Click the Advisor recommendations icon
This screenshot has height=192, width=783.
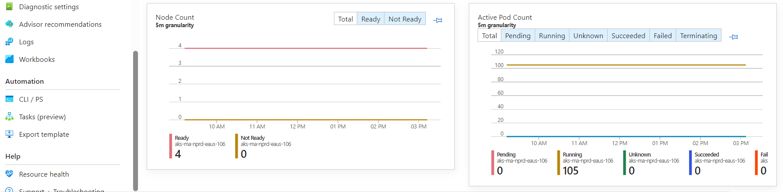tap(9, 24)
